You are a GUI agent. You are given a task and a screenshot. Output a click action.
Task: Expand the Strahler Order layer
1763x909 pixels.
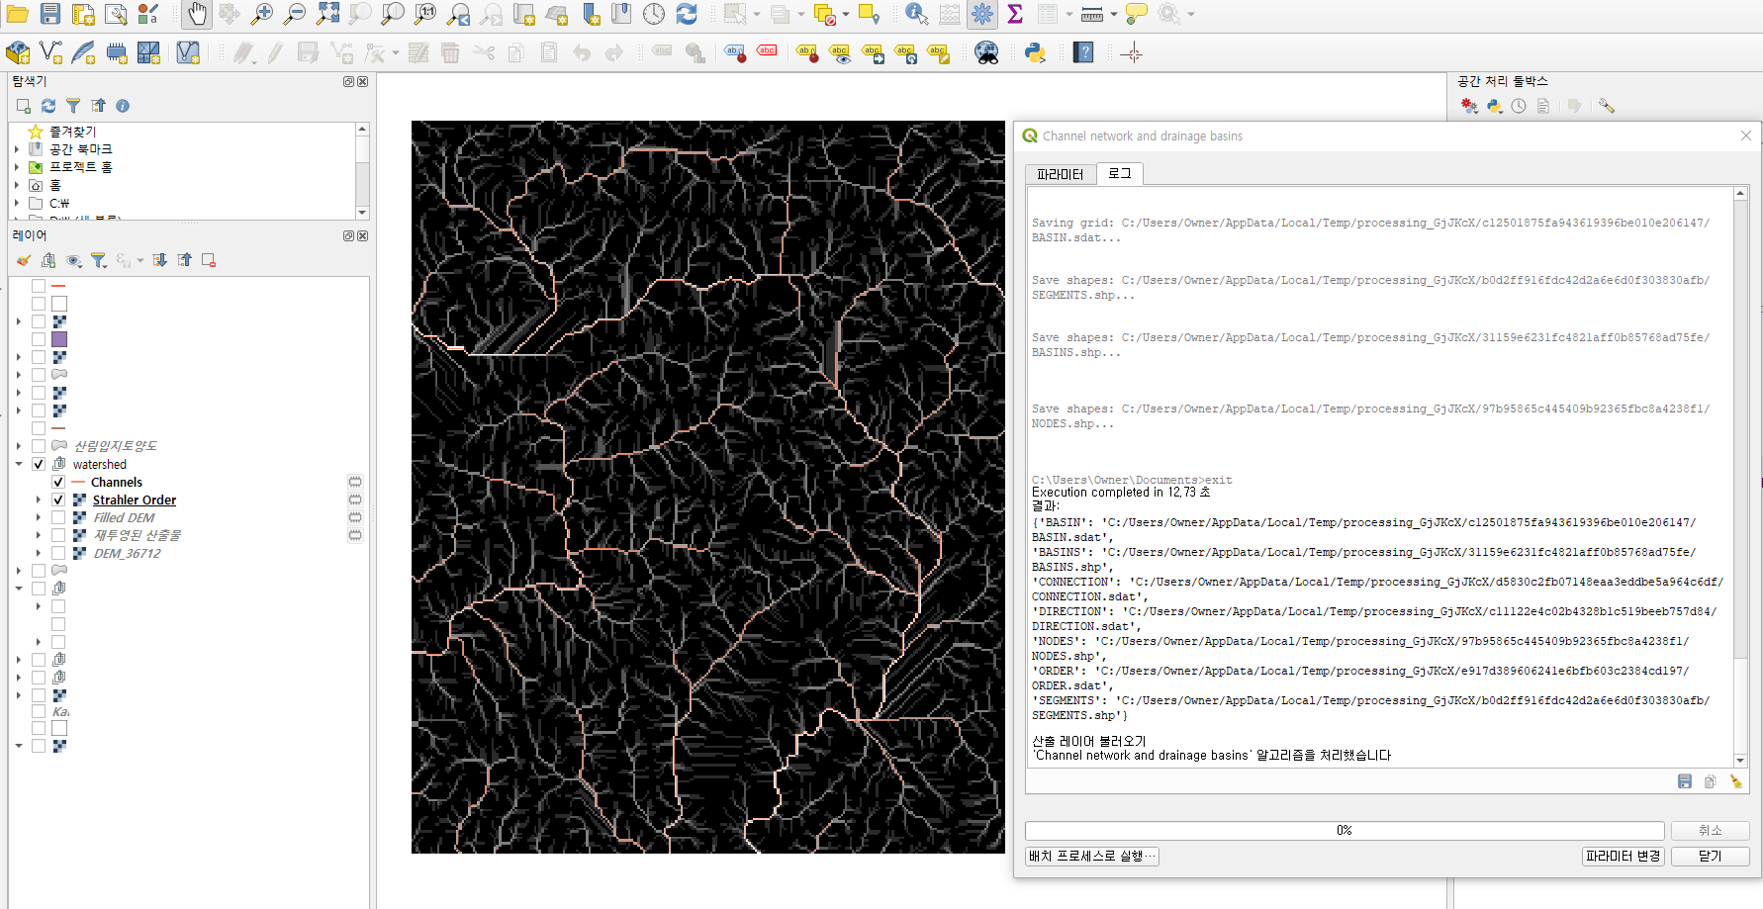point(39,500)
